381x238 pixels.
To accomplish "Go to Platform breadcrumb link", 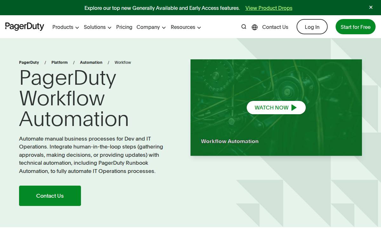I will [59, 63].
